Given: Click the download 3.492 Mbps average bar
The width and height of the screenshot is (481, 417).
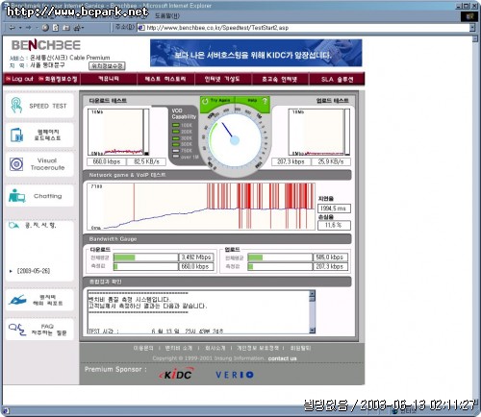Looking at the screenshot, I should pyautogui.click(x=145, y=258).
